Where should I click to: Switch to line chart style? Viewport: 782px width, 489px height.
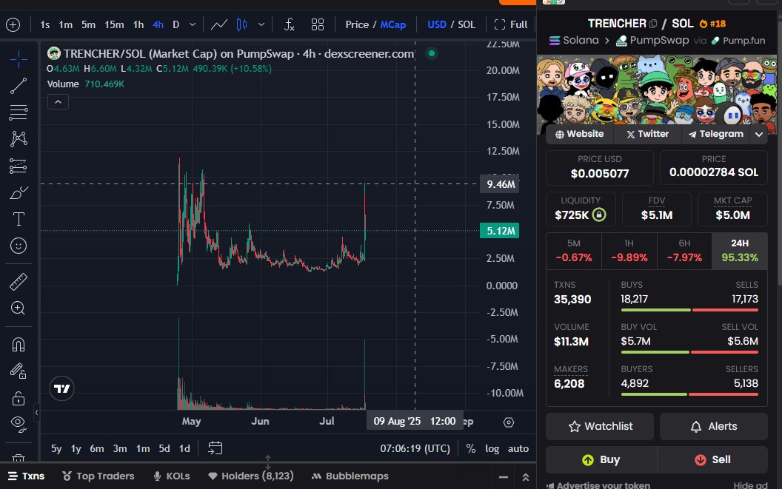219,24
